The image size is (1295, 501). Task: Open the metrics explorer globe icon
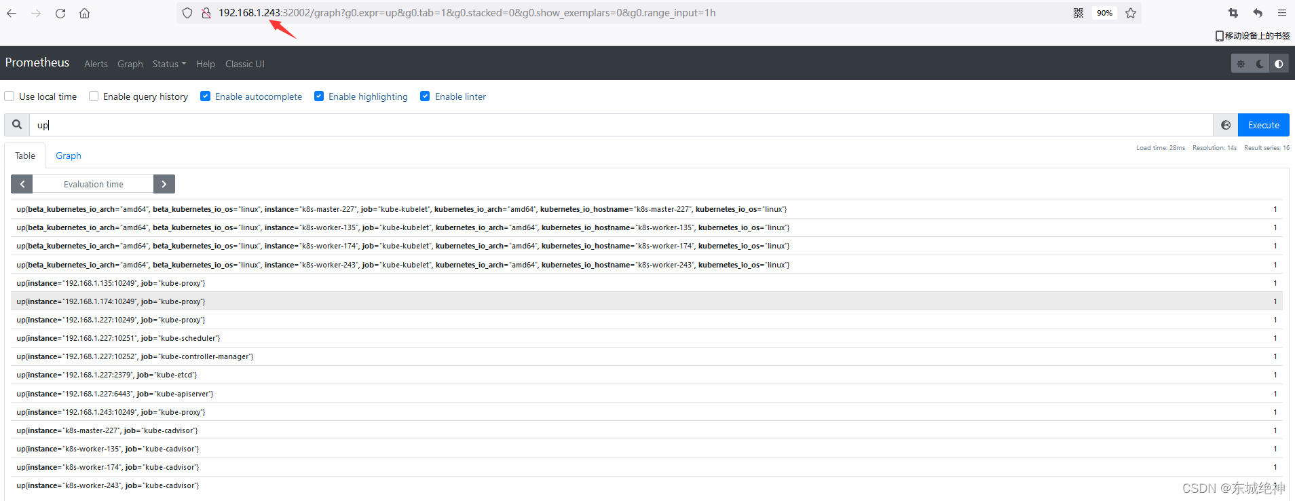pyautogui.click(x=1226, y=125)
